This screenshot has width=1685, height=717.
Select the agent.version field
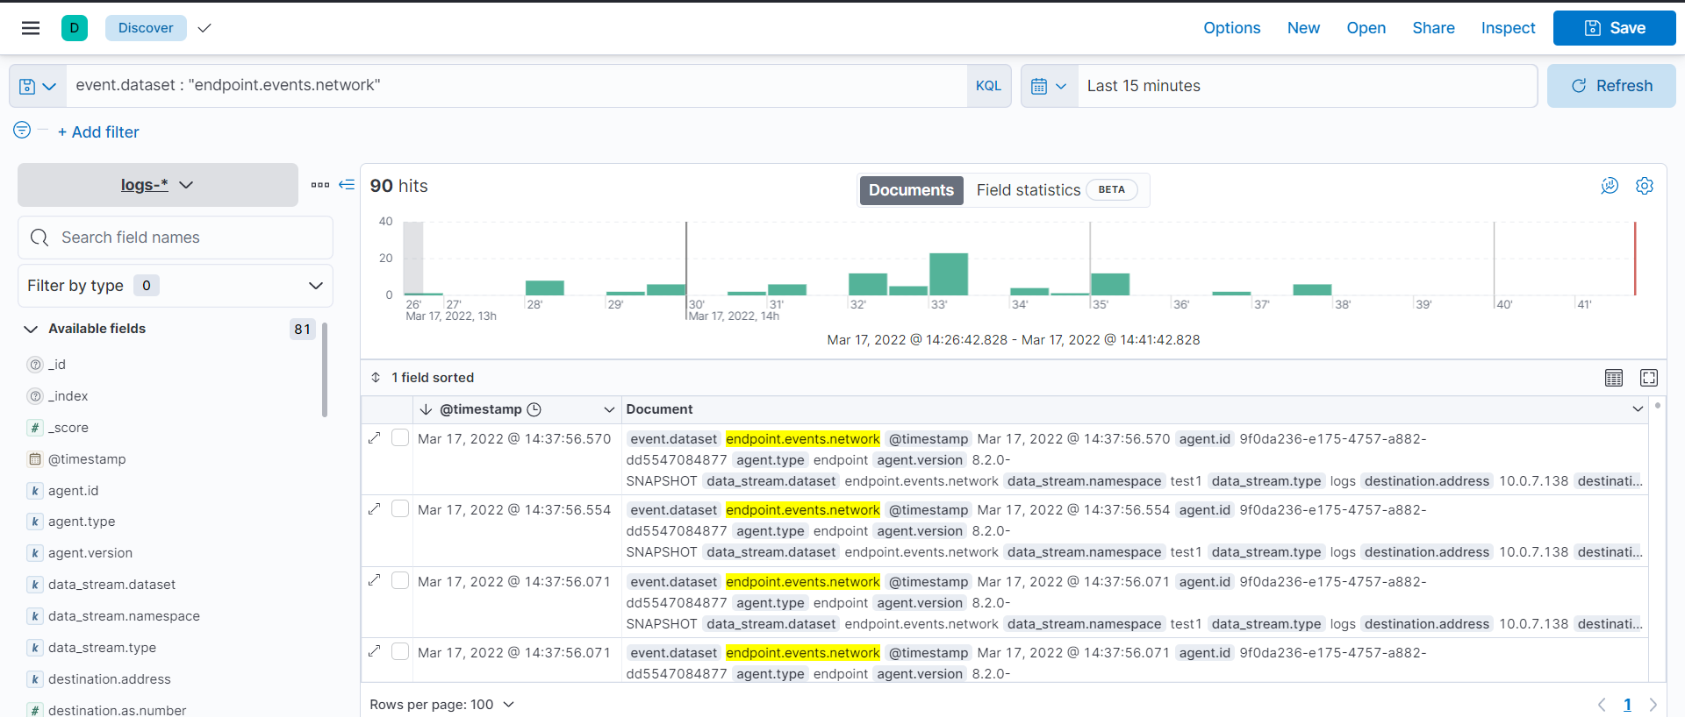(x=90, y=553)
